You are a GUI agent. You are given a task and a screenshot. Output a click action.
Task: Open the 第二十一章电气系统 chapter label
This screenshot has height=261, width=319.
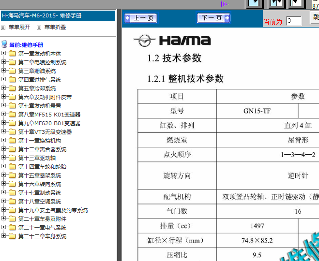click(x=42, y=228)
